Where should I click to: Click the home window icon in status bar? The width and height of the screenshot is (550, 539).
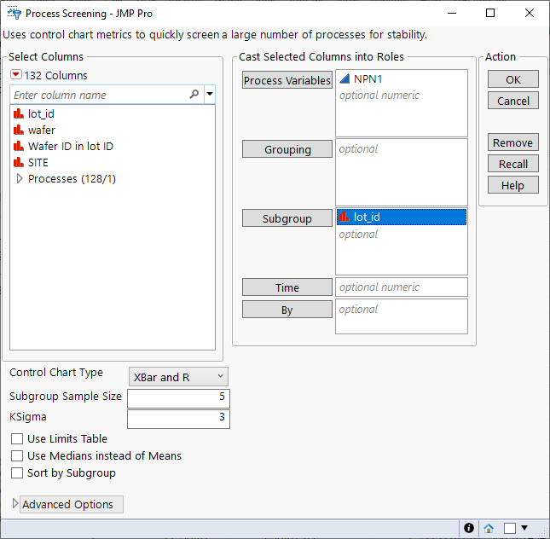[x=489, y=528]
